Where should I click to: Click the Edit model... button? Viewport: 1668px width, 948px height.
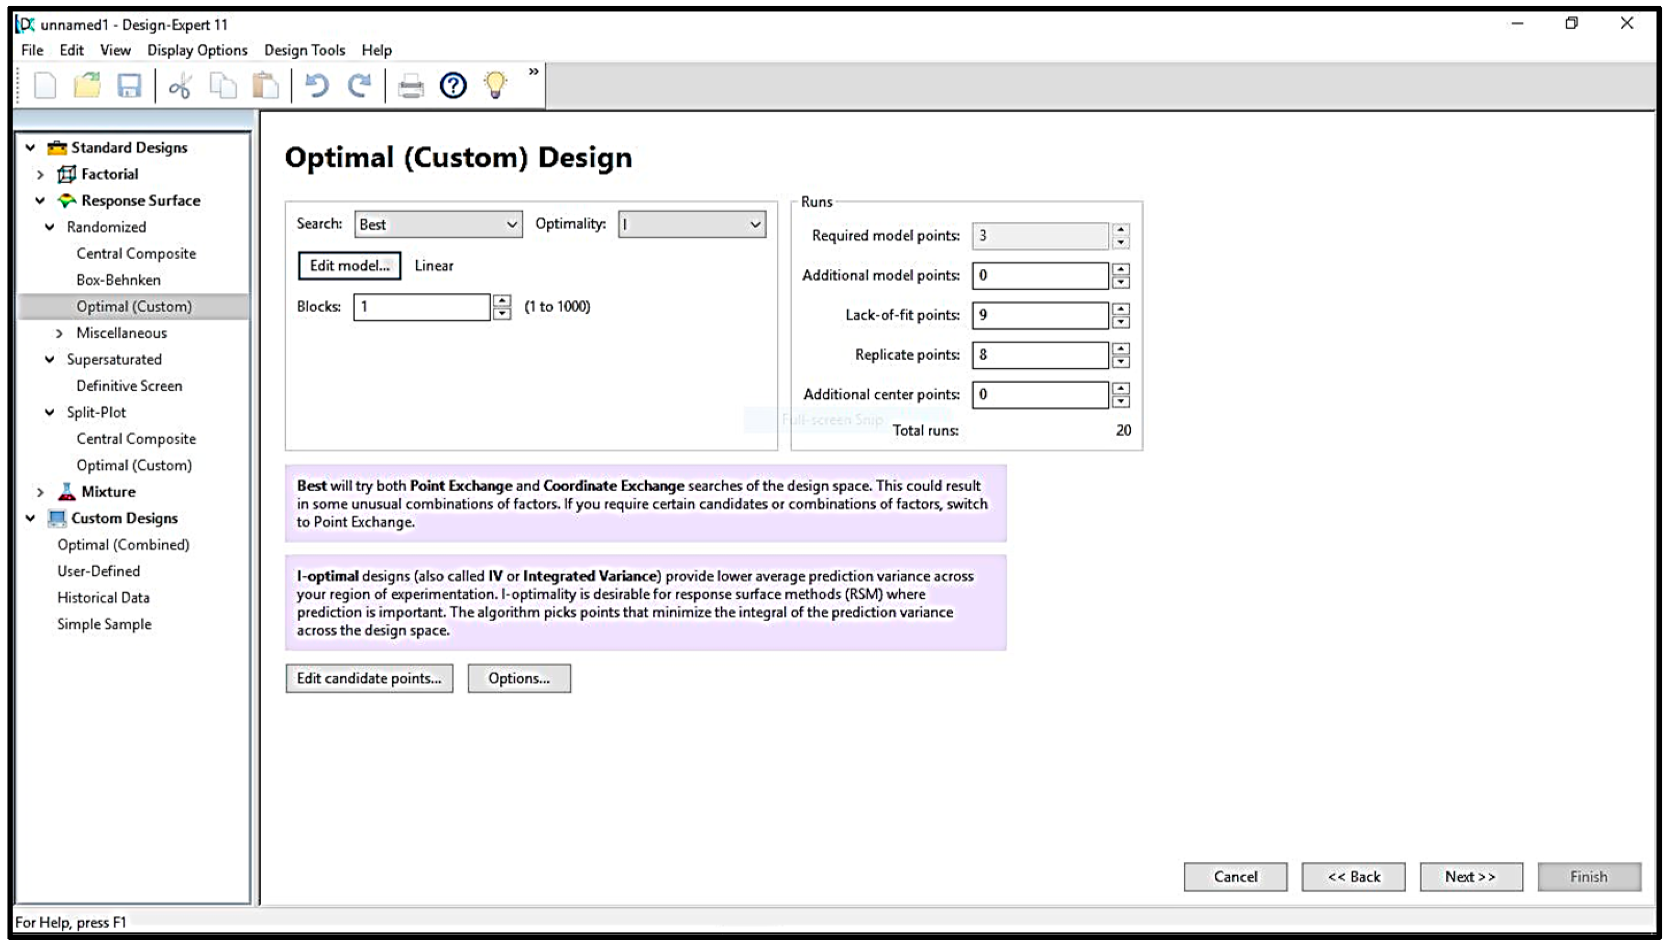pyautogui.click(x=349, y=265)
